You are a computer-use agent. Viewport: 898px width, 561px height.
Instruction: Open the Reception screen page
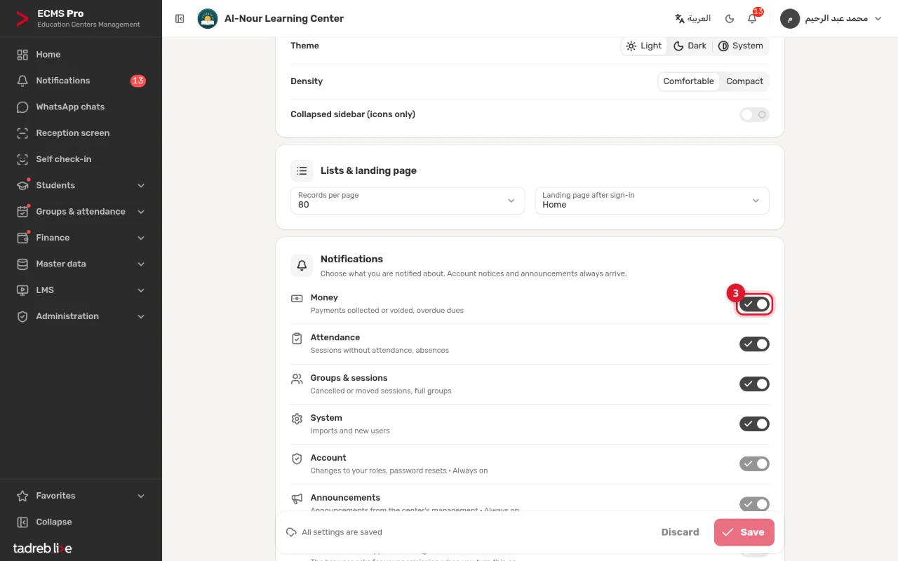[x=81, y=133]
